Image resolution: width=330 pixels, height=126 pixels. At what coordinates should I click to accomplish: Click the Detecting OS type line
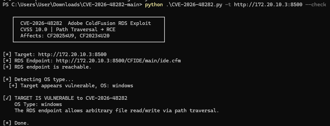click(x=38, y=79)
